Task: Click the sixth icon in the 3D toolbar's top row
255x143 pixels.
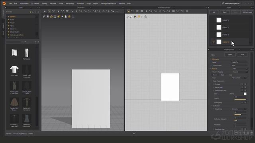Action: point(67,11)
